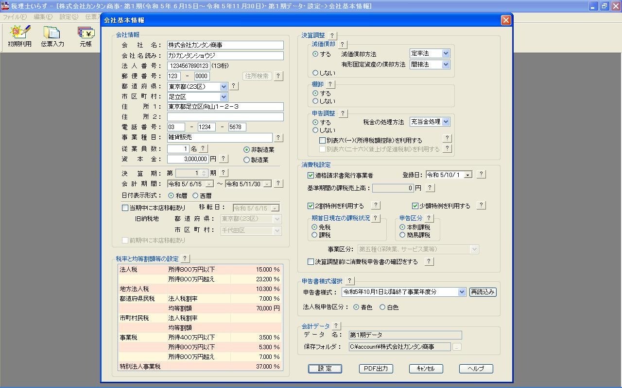Show help for 従業員数
Viewport: 622px width, 388px height.
204,149
